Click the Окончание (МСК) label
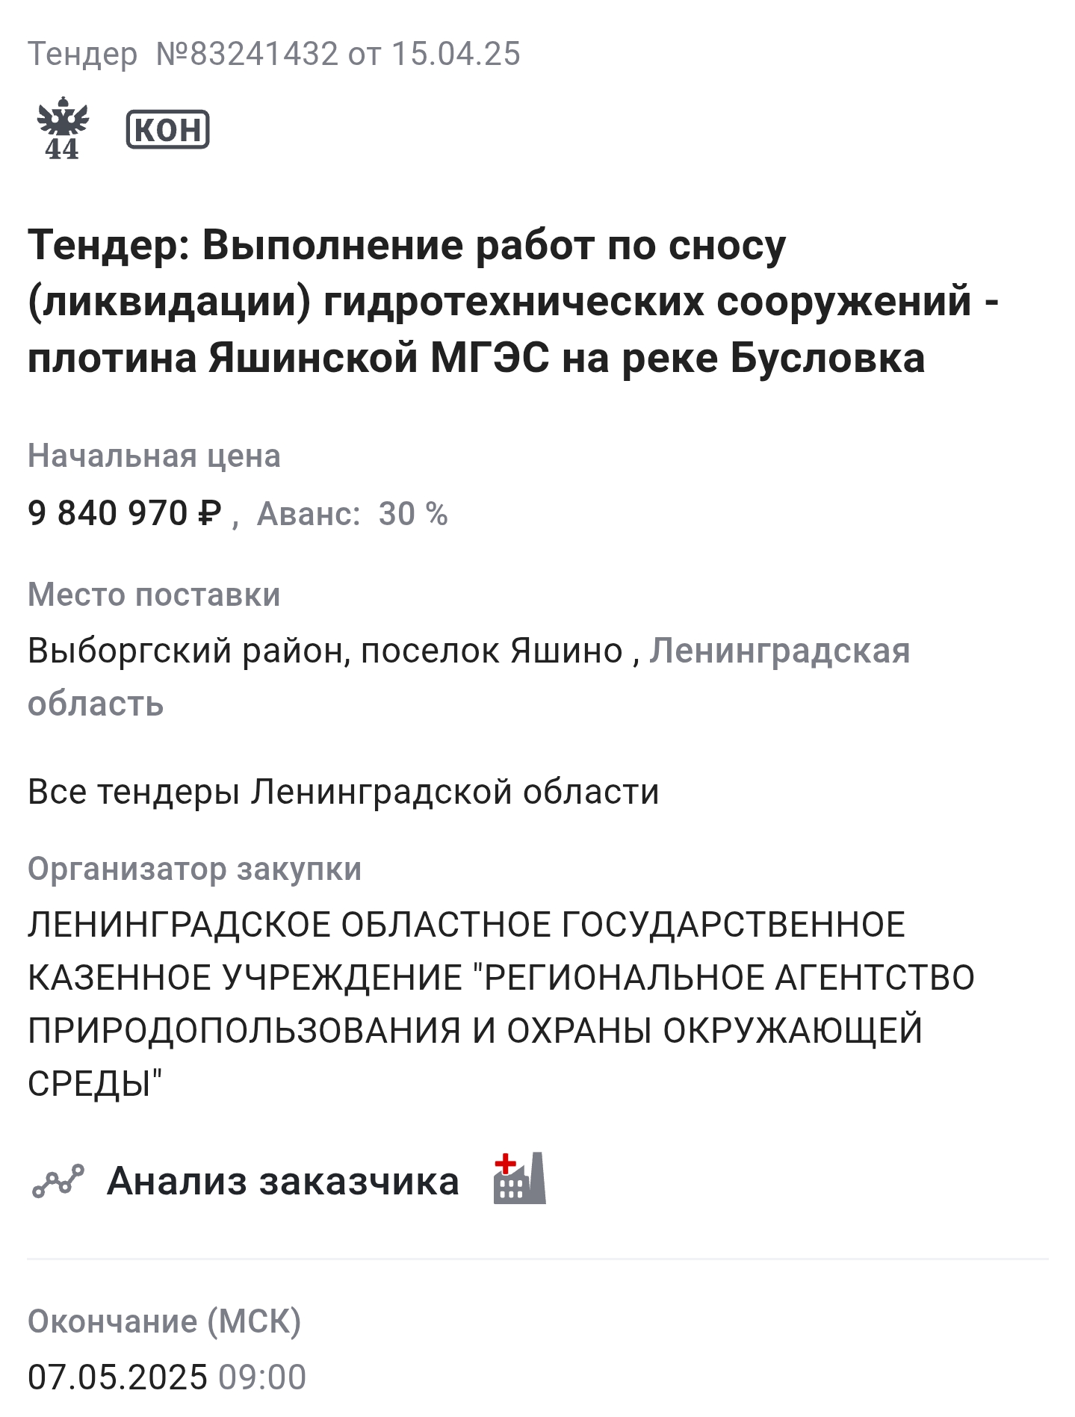 pos(164,1321)
